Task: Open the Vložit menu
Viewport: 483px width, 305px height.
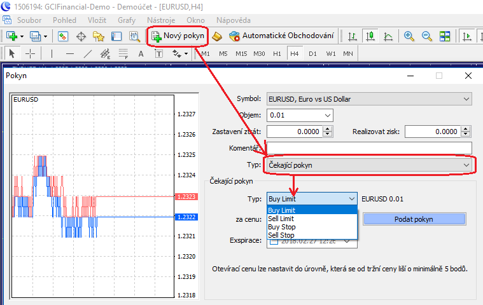Action: [x=97, y=20]
